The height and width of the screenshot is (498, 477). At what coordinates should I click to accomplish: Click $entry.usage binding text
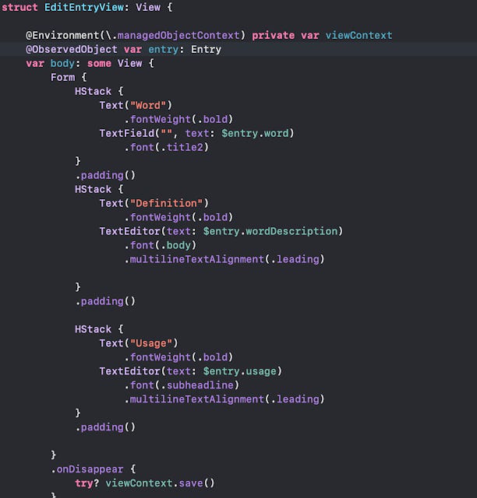pos(239,371)
